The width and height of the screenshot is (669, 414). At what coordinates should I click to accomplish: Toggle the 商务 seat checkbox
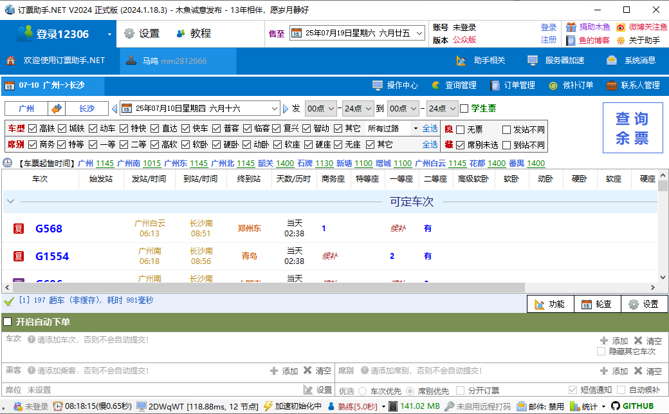point(32,145)
